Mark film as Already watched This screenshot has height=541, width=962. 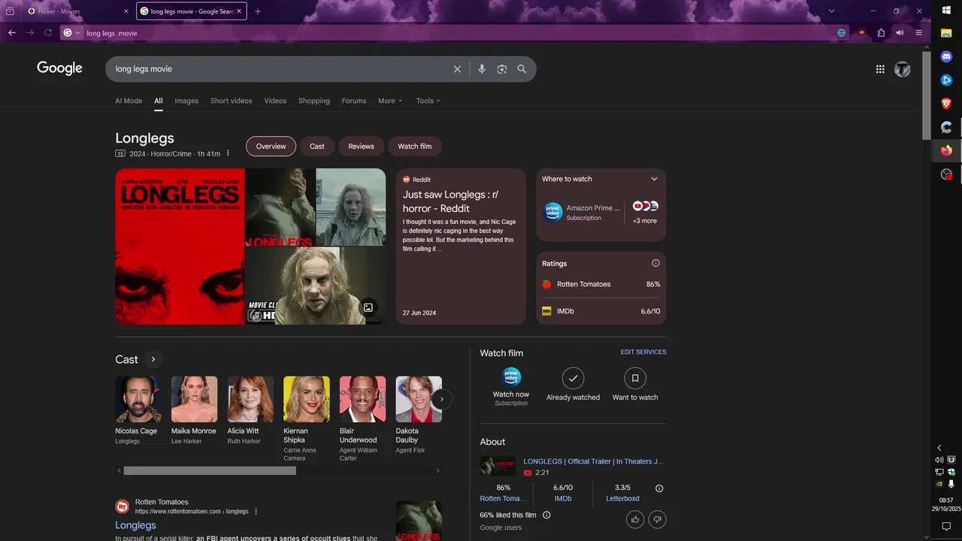573,384
